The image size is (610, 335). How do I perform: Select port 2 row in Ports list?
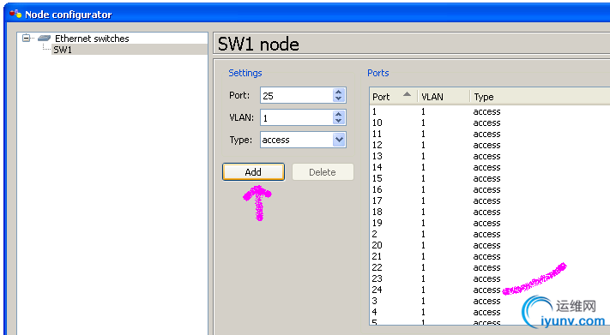(490, 234)
